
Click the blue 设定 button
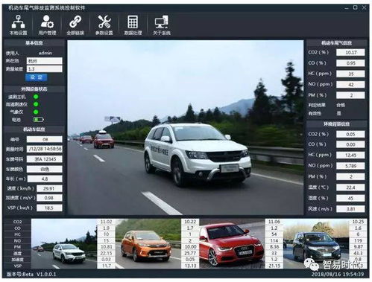37,77
